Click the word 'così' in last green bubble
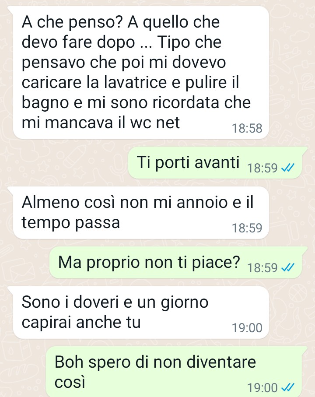This screenshot has height=397, width=315. 70,382
